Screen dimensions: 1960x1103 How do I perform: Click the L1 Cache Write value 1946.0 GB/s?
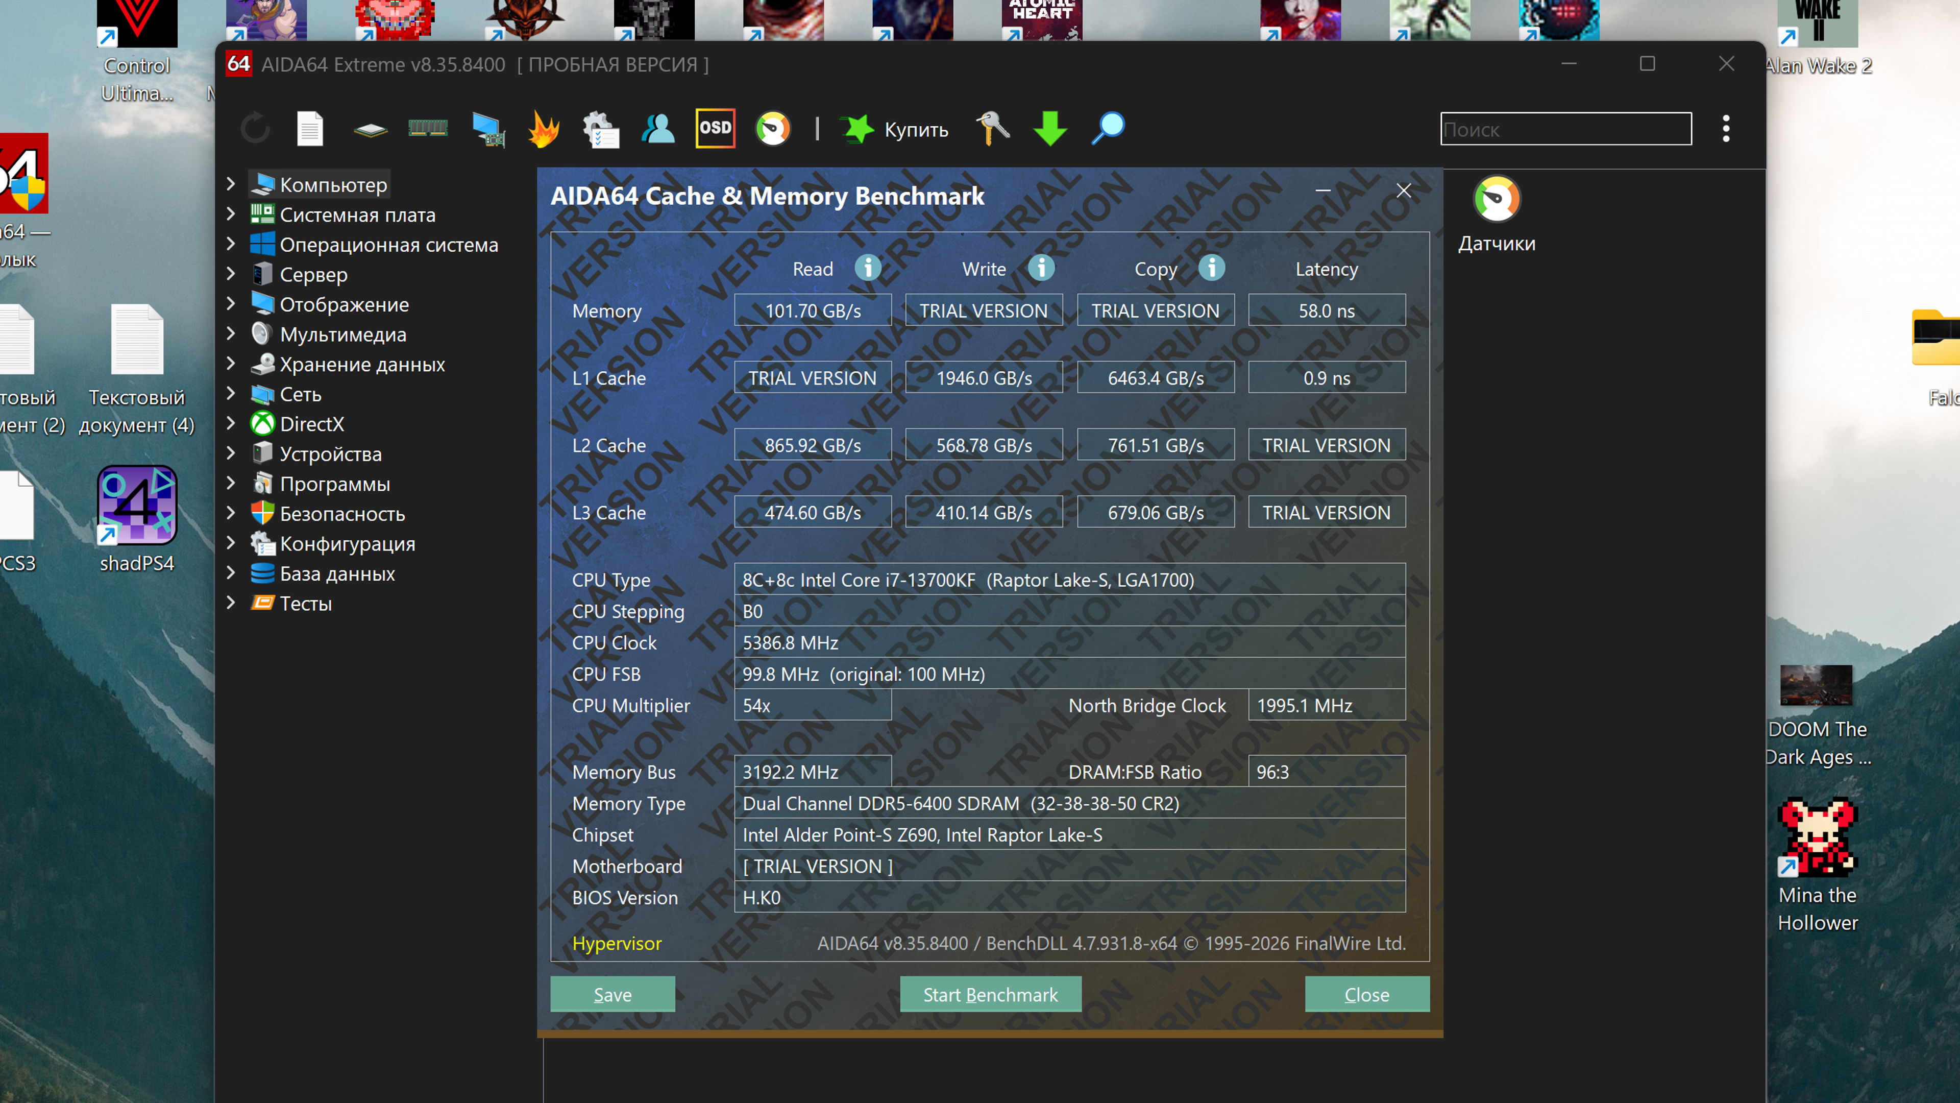click(x=984, y=377)
